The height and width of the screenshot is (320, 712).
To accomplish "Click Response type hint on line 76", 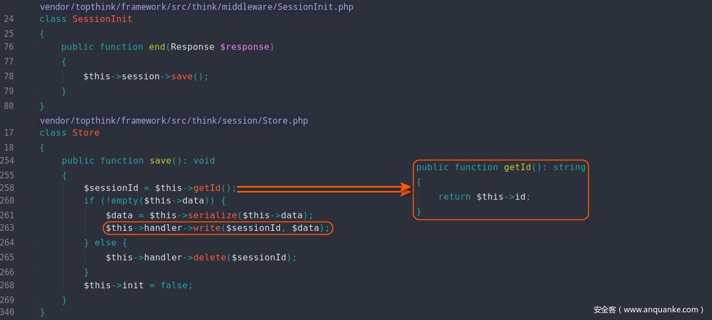I will [193, 46].
